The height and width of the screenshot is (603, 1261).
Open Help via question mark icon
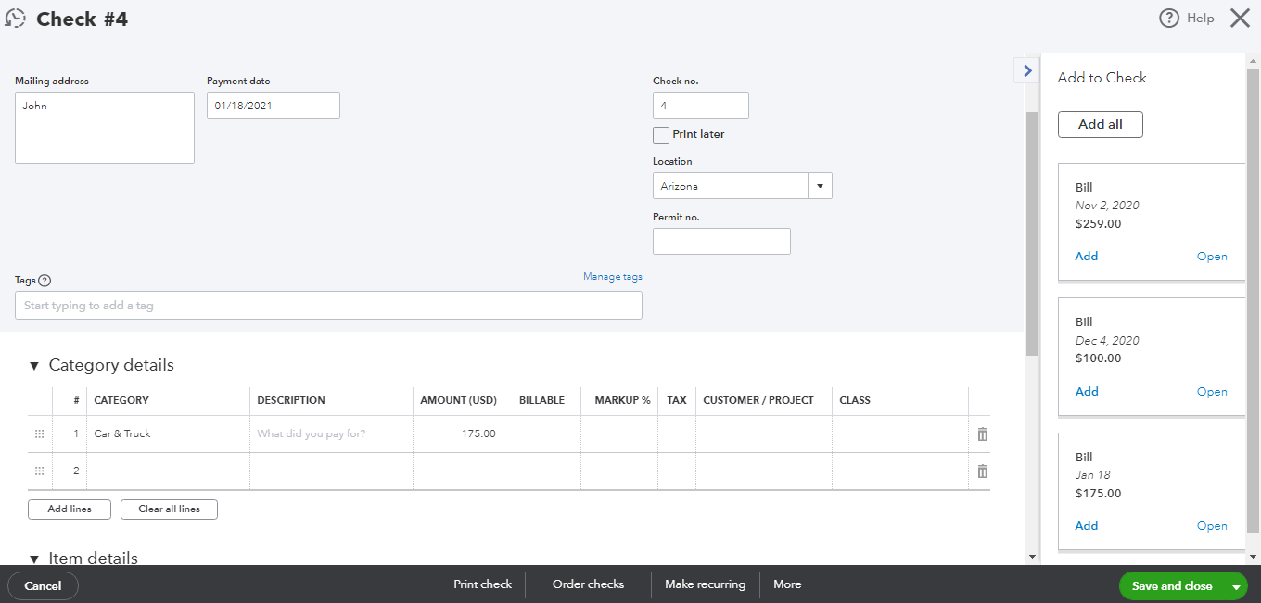[1169, 19]
